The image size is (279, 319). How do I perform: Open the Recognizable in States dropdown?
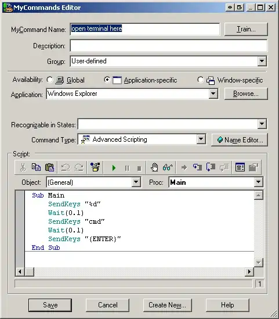pyautogui.click(x=262, y=124)
